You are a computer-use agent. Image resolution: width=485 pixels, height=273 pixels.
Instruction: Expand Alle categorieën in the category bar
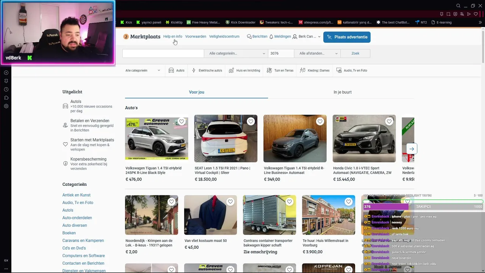tap(143, 71)
